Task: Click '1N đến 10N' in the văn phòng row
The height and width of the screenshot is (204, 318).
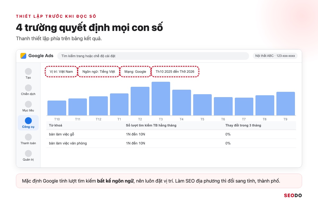Action: (x=136, y=143)
